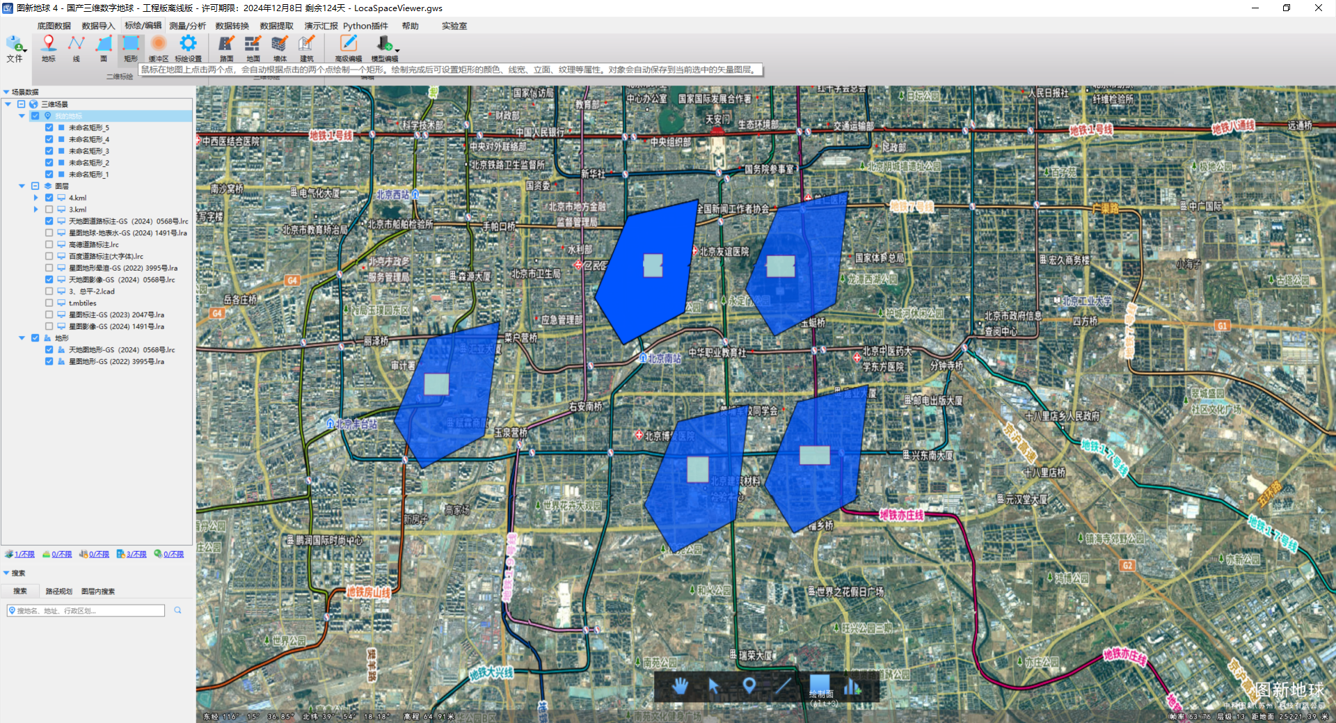The height and width of the screenshot is (723, 1336).
Task: Pick the pin marker tool in map toolbar
Action: click(x=749, y=686)
